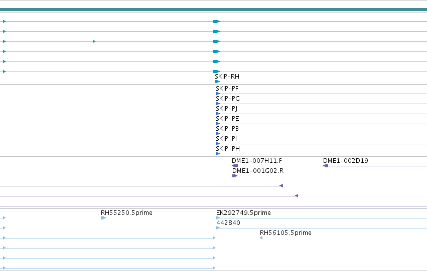Screen dimensions: 427x271
Task: Select the SKIP-PG feature label
Action: [228, 99]
